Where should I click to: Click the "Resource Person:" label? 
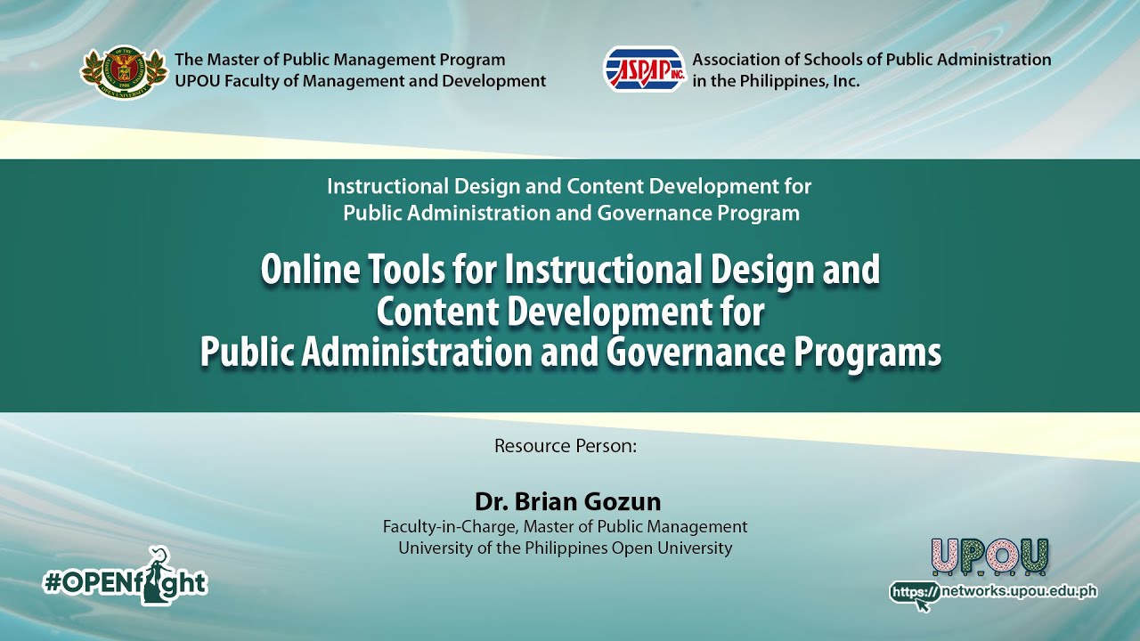point(566,446)
